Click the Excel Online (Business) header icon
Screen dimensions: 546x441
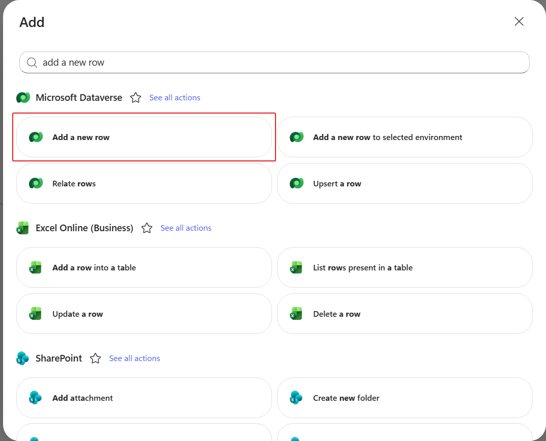click(x=22, y=228)
